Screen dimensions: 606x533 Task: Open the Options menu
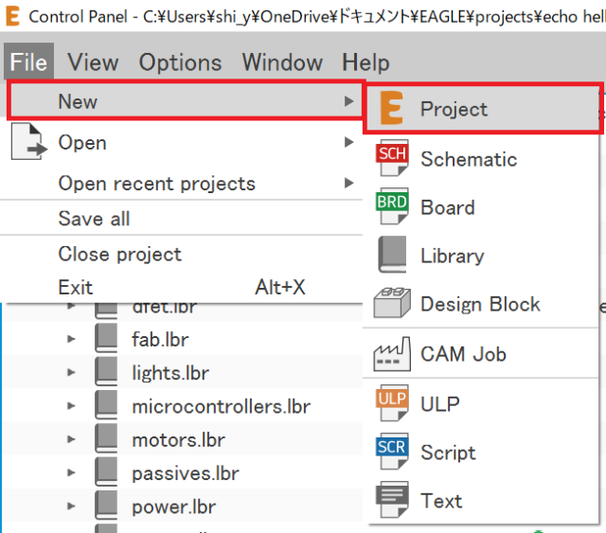[x=180, y=62]
